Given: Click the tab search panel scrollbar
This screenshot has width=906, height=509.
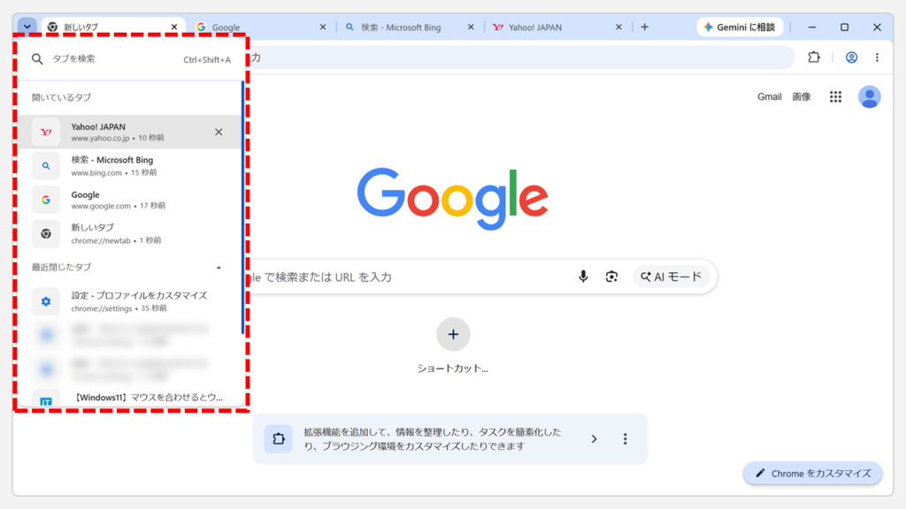Looking at the screenshot, I should (242, 208).
